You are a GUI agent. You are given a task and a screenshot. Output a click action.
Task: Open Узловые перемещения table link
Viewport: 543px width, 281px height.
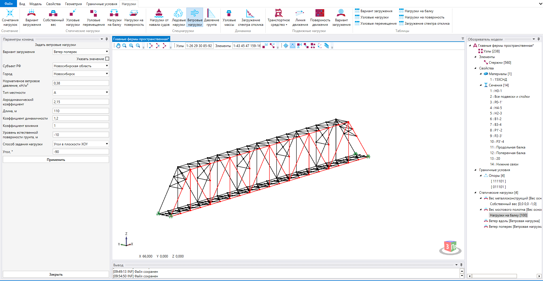tap(376, 24)
